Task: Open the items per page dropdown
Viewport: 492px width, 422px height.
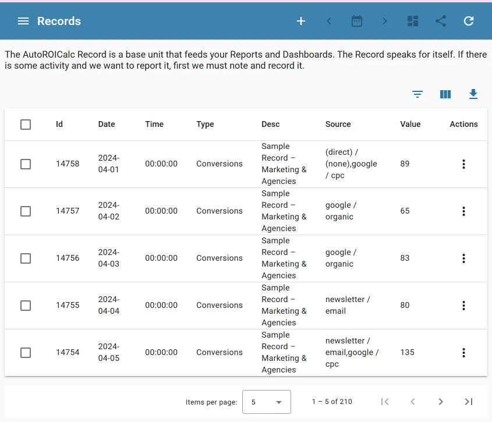Action: tap(267, 402)
